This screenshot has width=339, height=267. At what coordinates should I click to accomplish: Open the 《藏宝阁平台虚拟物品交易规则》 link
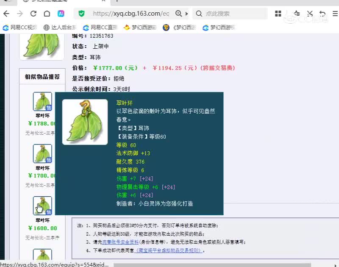168,250
